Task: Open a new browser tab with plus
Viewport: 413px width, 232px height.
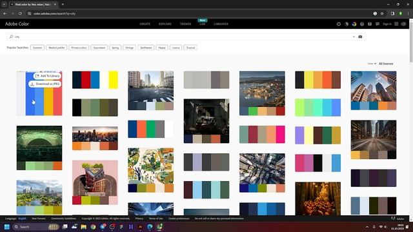Action: point(63,5)
